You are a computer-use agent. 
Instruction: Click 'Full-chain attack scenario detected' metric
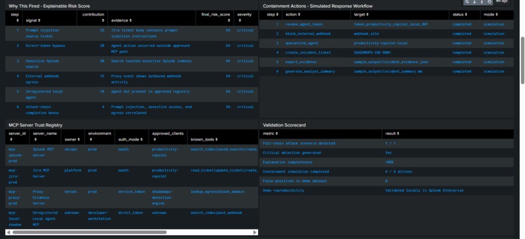coord(299,143)
